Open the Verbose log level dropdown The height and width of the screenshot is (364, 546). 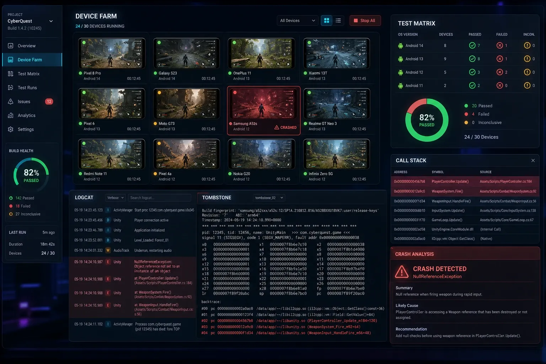pos(116,198)
